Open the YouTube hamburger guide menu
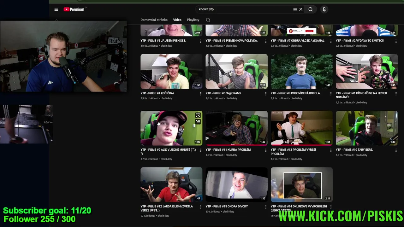 coord(56,9)
